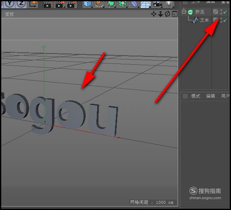231x210 pixels.
Task: Click the viewport rotate camera icon
Action: (x=167, y=14)
